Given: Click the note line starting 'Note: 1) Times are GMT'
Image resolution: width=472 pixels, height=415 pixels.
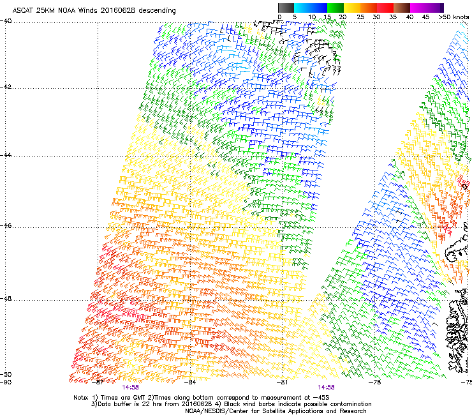Looking at the screenshot, I should 202,398.
